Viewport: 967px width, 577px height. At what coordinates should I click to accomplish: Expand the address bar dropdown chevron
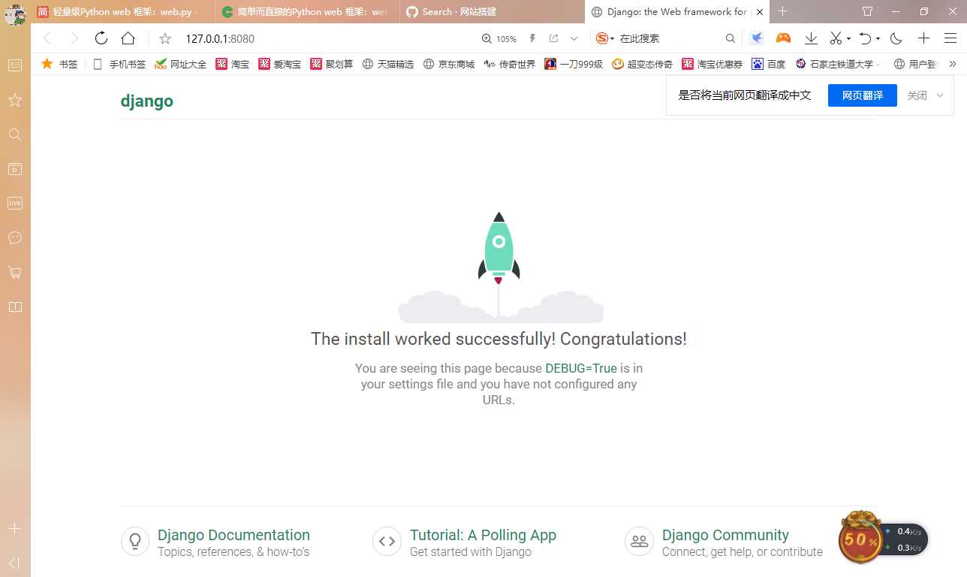tap(574, 39)
